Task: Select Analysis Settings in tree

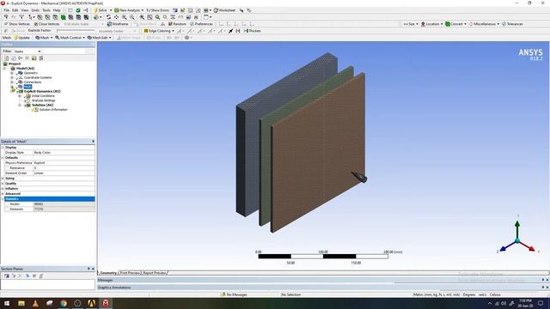Action: coord(44,100)
